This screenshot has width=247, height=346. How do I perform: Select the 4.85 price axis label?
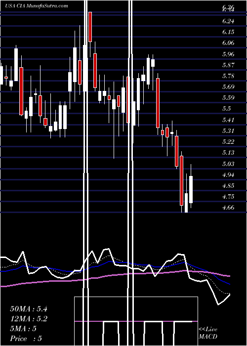[228, 185]
